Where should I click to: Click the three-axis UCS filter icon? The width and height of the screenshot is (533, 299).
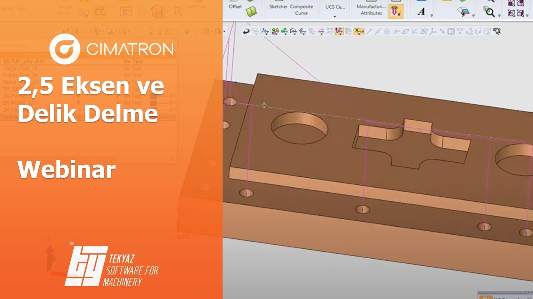(x=433, y=31)
